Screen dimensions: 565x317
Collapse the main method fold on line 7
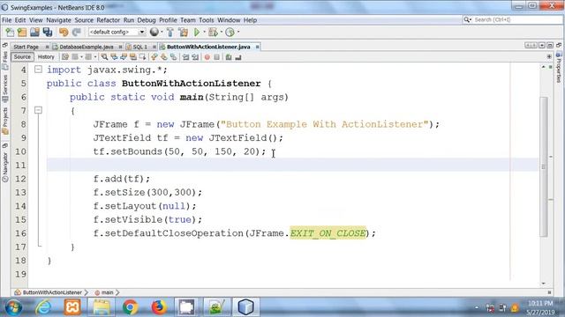tap(38, 110)
